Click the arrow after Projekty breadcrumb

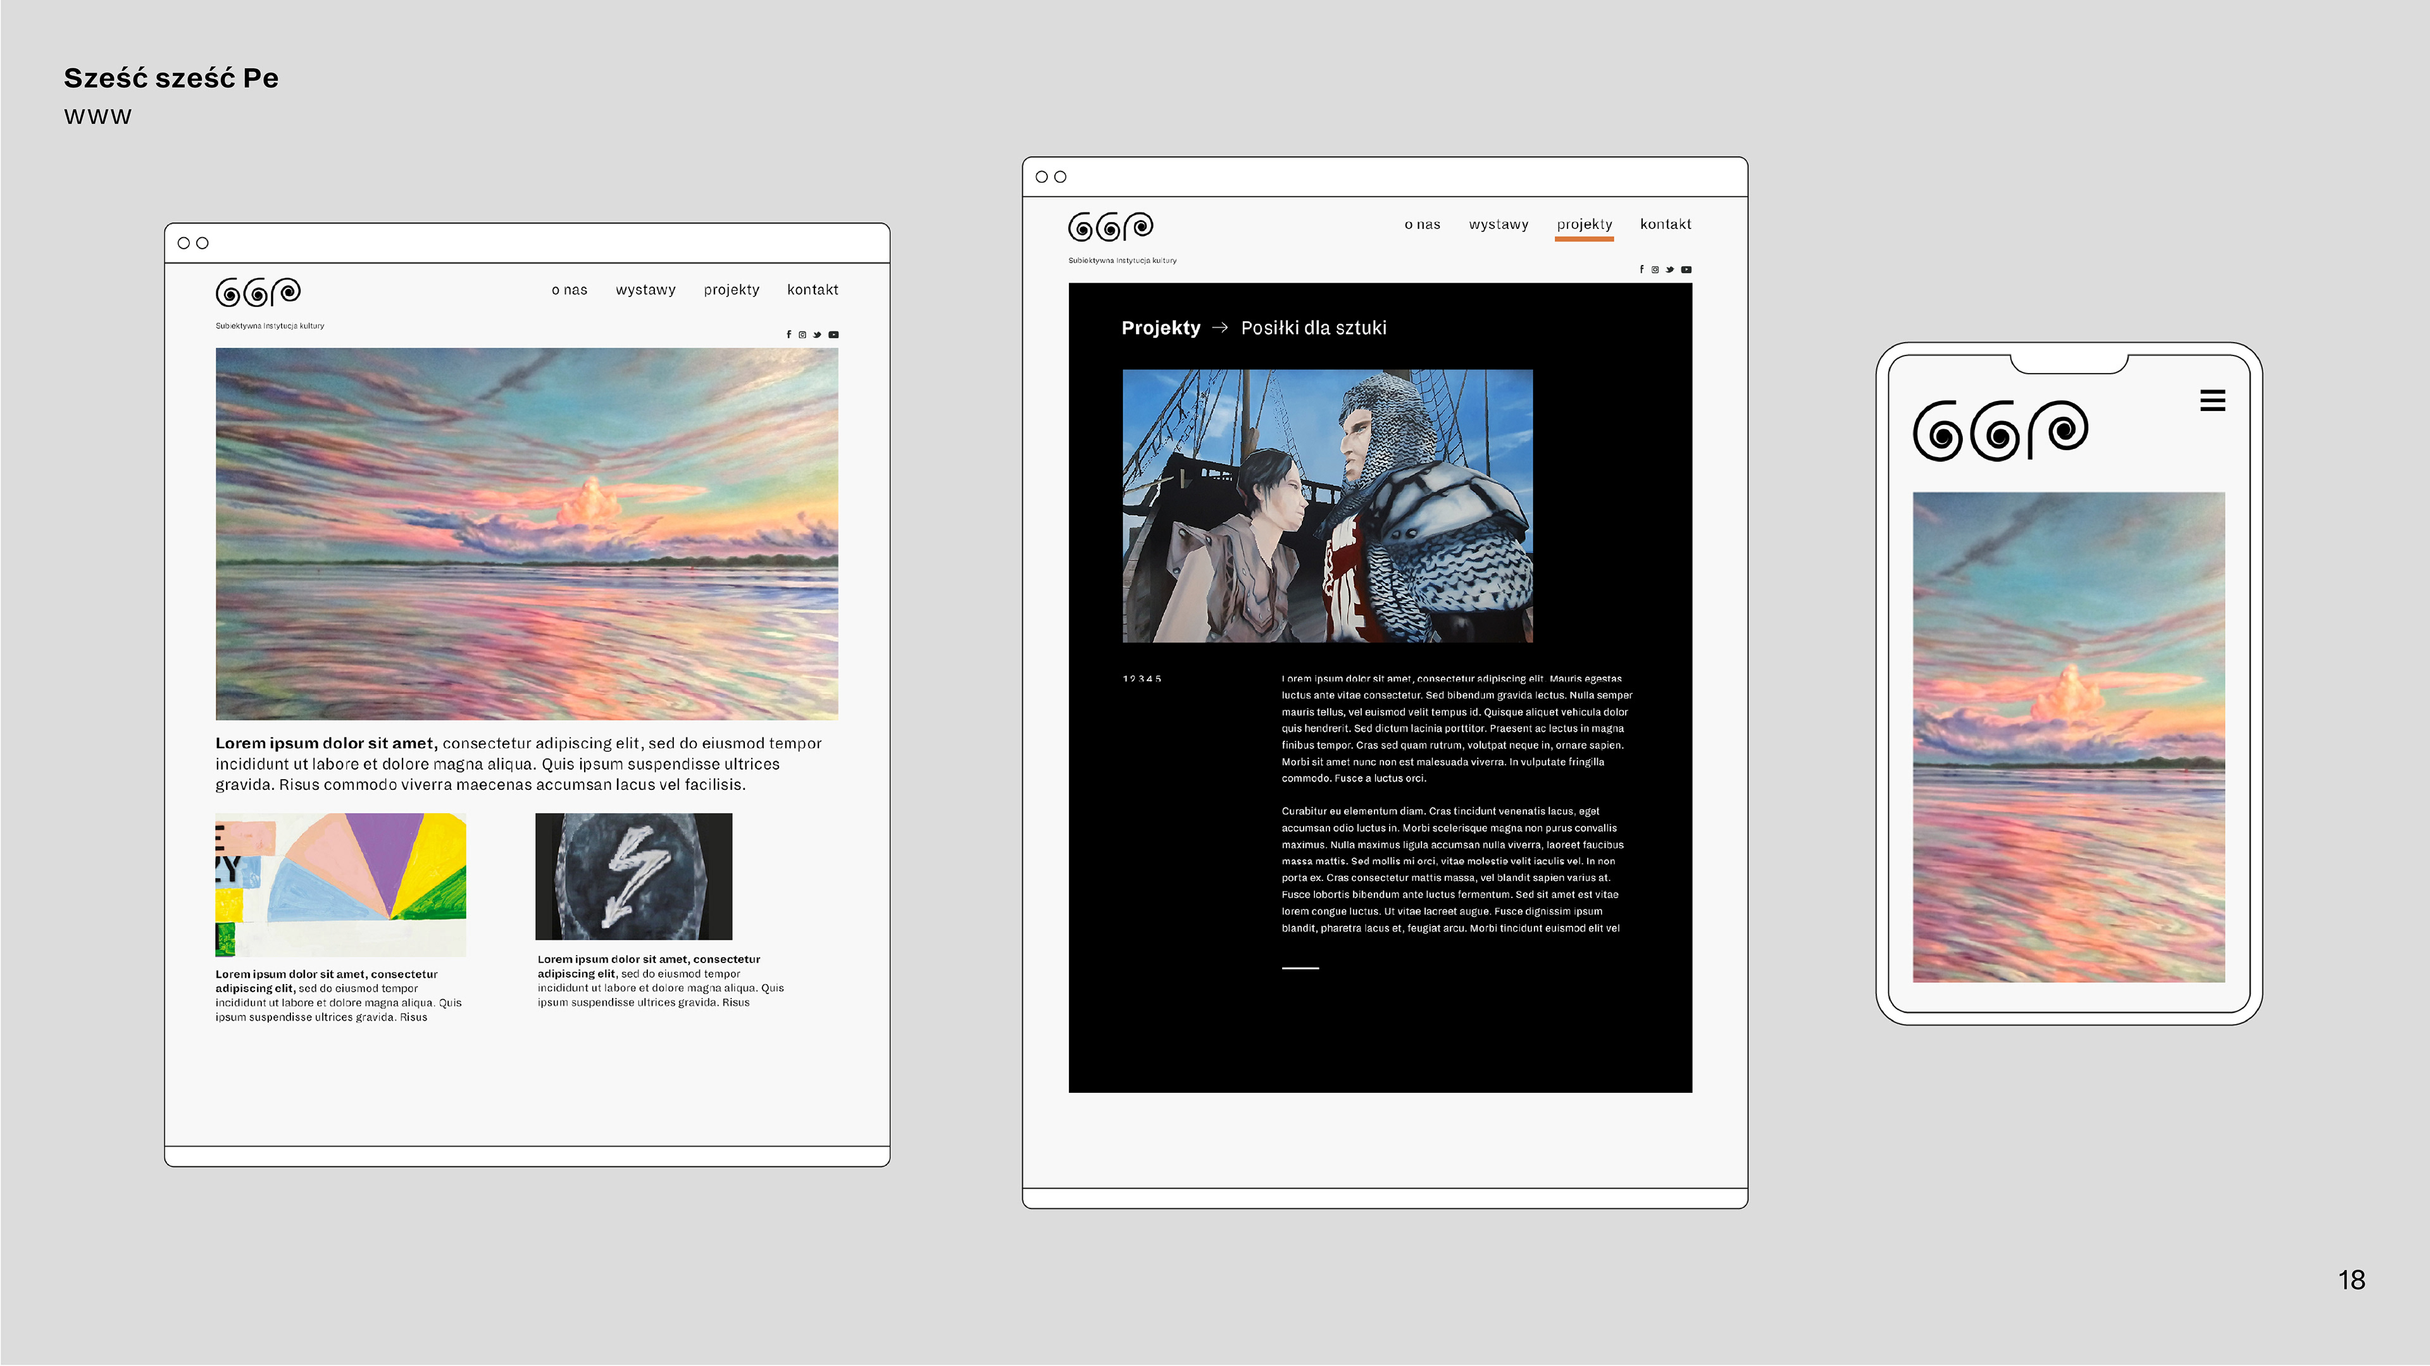(x=1219, y=327)
